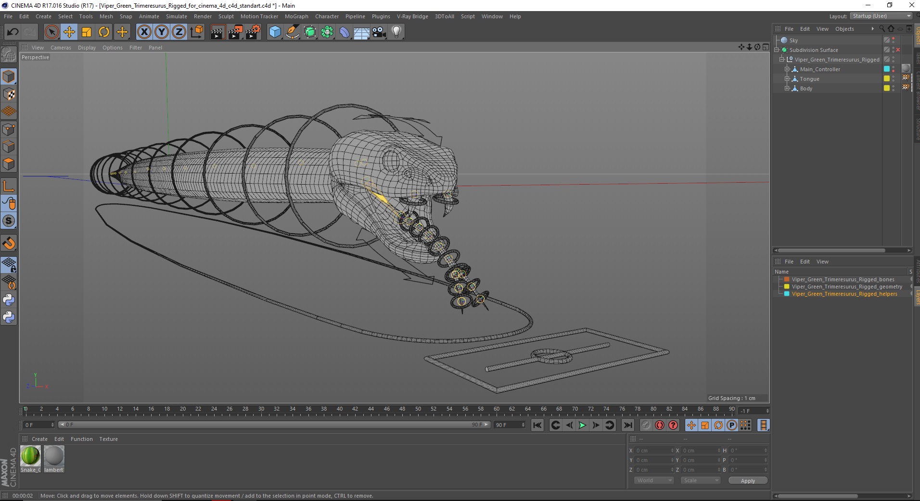Open the World coordinate dropdown
Image resolution: width=920 pixels, height=501 pixels.
(x=653, y=480)
